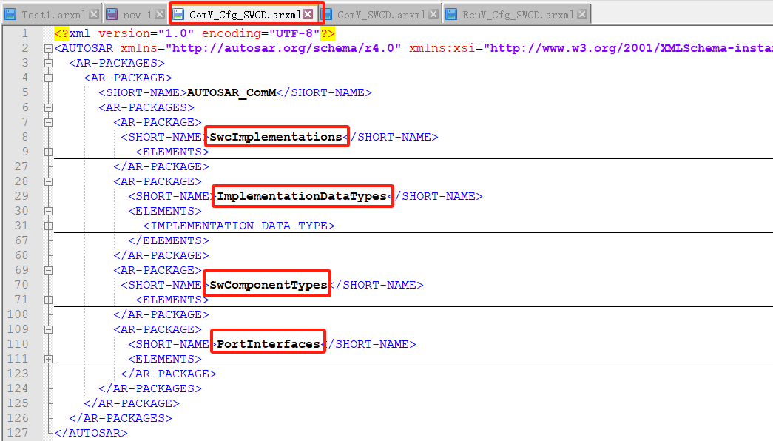Click the ImplementationDataTypes short name

[x=302, y=196]
